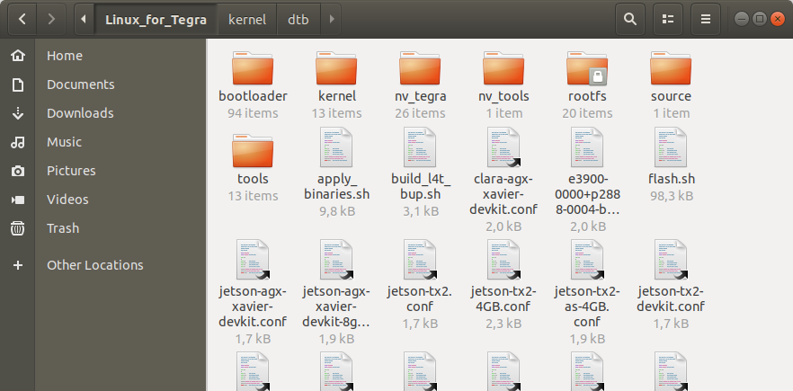Click the "2,3 kB" size under jetson-tx2-4GB.conf
The height and width of the screenshot is (391, 793).
503,324
